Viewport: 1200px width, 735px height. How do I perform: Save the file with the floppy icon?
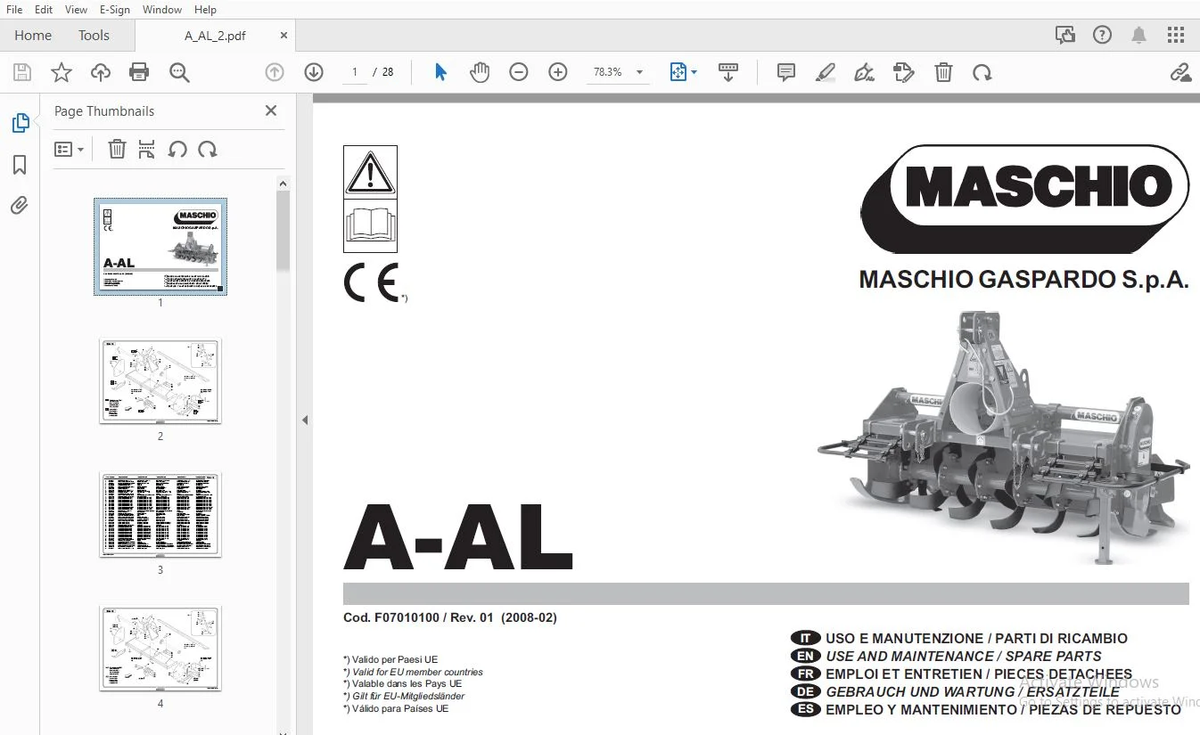click(x=22, y=72)
